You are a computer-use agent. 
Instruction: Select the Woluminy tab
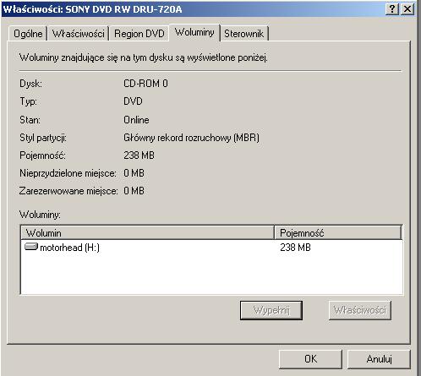[194, 33]
